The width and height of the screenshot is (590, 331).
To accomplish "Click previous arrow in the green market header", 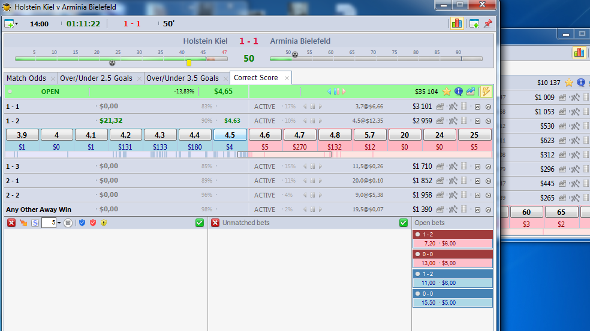I will click(x=329, y=92).
